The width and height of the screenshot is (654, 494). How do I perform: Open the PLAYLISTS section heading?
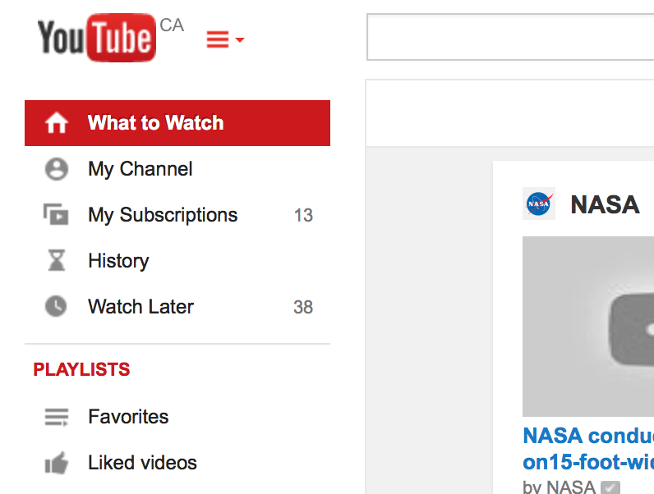(82, 369)
